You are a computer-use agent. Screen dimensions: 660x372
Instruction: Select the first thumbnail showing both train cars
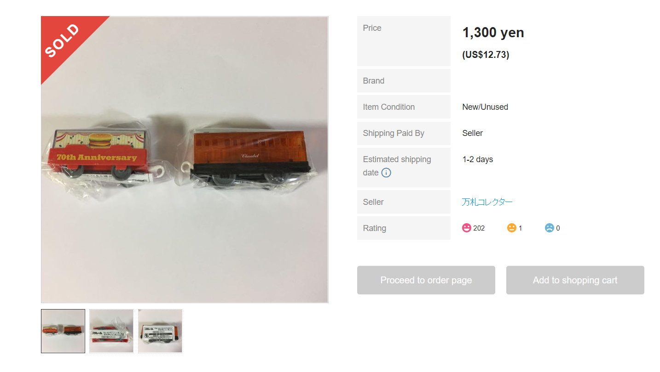pyautogui.click(x=63, y=331)
